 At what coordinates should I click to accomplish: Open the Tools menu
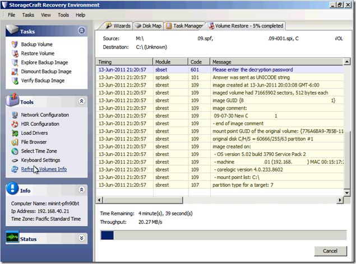(63, 15)
